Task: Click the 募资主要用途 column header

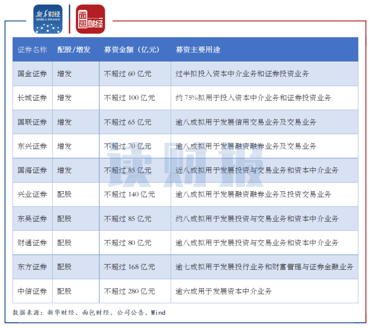Action: pos(198,50)
